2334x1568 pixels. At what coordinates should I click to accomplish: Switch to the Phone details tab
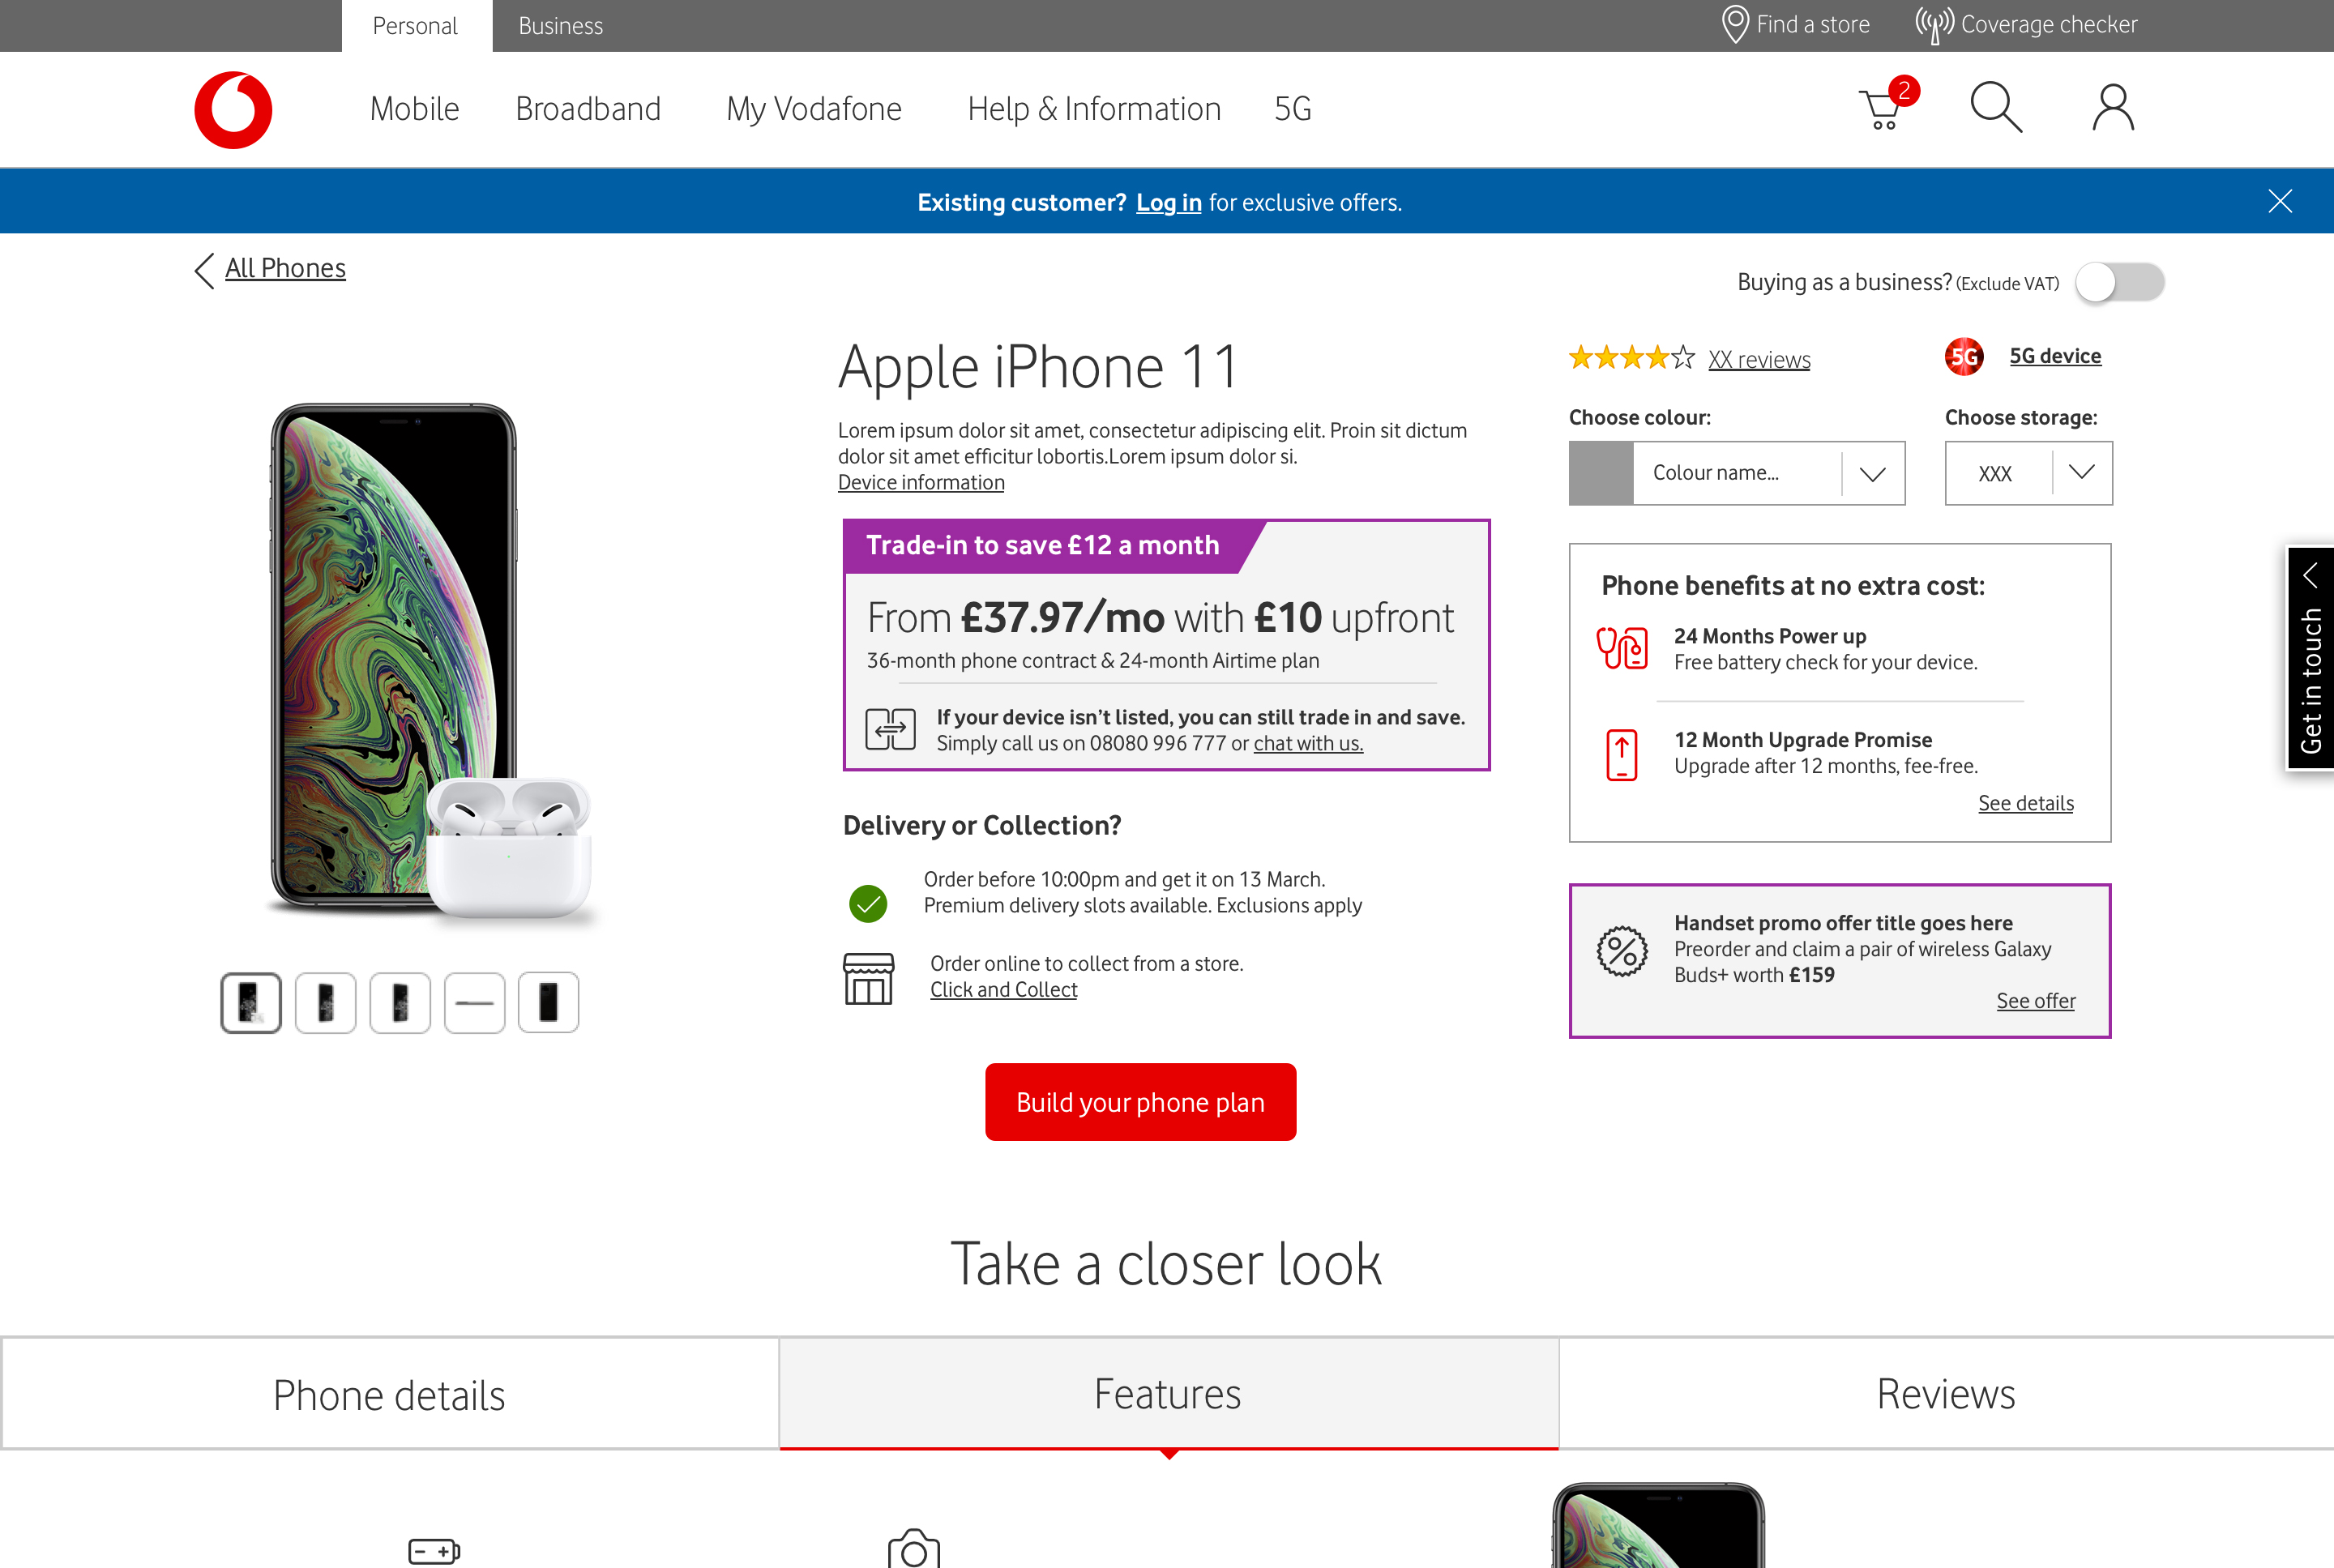coord(389,1394)
